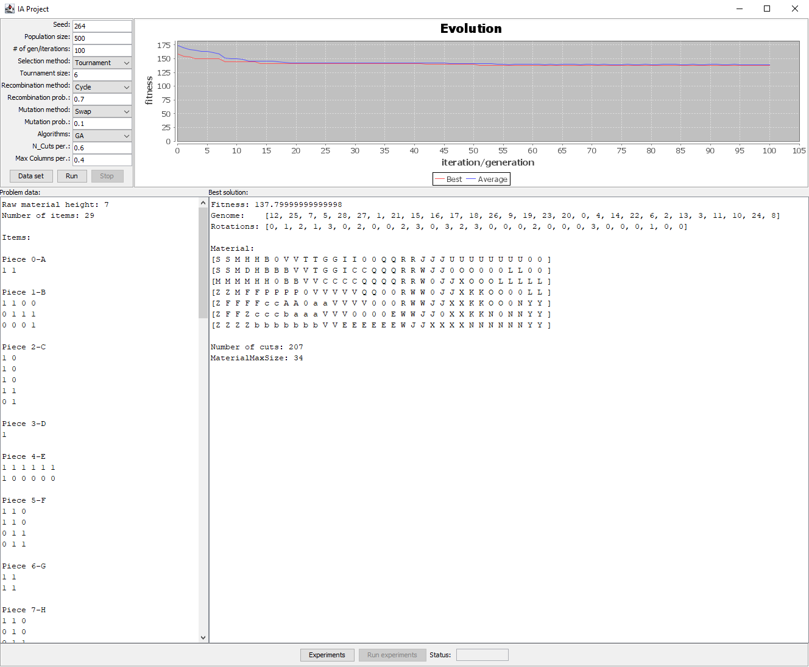Click the 'Piece 5-F' heading

click(24, 500)
